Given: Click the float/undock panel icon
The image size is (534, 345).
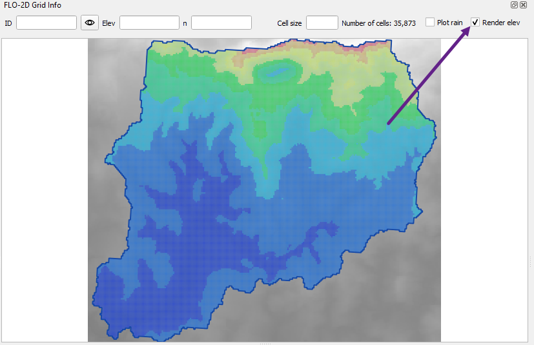Looking at the screenshot, I should (x=515, y=5).
